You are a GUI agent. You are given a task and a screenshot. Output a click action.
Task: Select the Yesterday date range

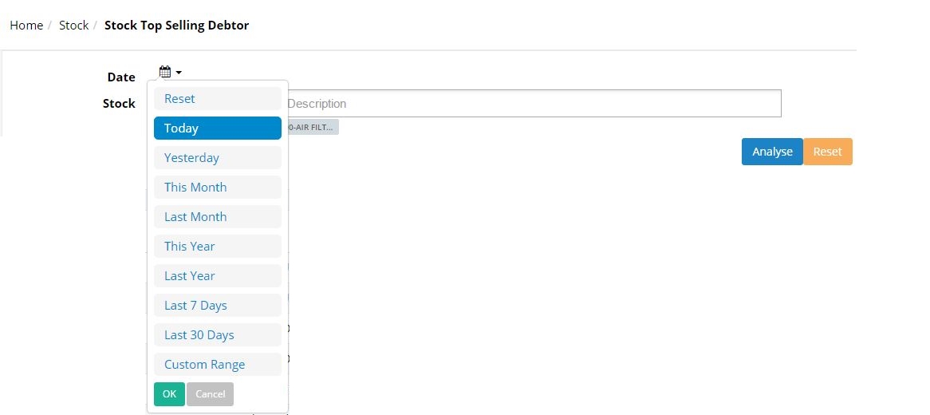tap(218, 158)
